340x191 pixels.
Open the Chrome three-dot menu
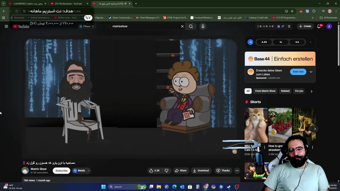coord(336,11)
